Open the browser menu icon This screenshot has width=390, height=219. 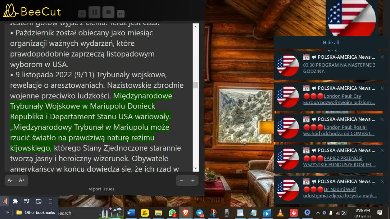51,201
